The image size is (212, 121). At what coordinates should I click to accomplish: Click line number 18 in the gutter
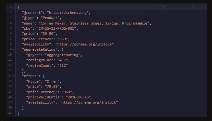10,97
